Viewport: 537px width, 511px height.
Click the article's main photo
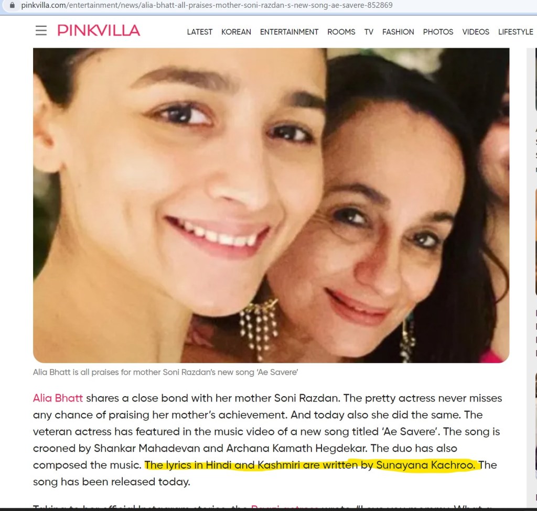271,205
